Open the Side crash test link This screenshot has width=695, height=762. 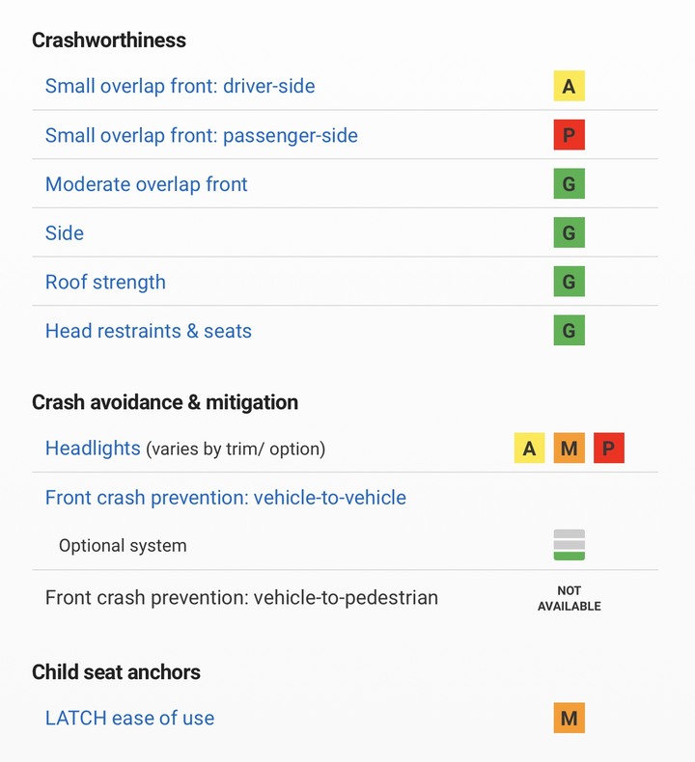coord(65,232)
